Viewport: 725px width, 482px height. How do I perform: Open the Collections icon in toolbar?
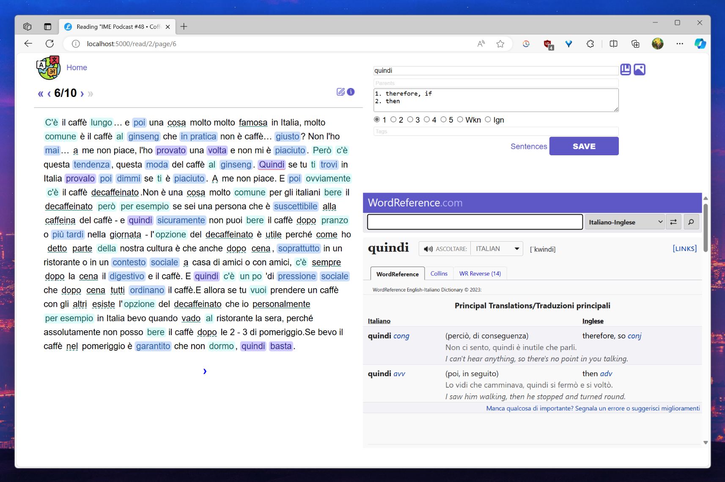pyautogui.click(x=635, y=44)
